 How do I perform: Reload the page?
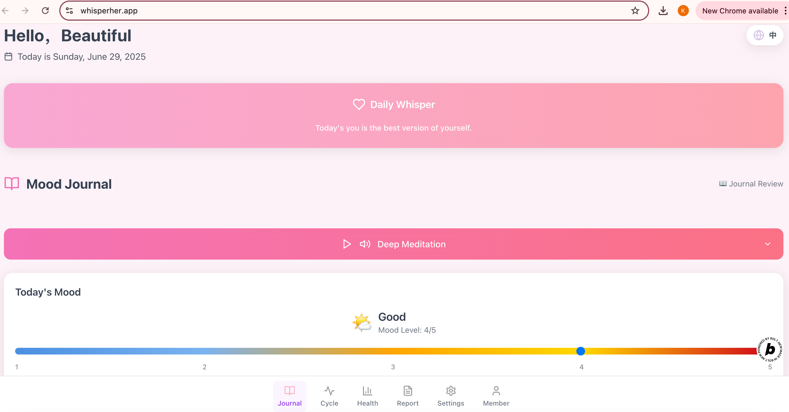click(x=45, y=11)
